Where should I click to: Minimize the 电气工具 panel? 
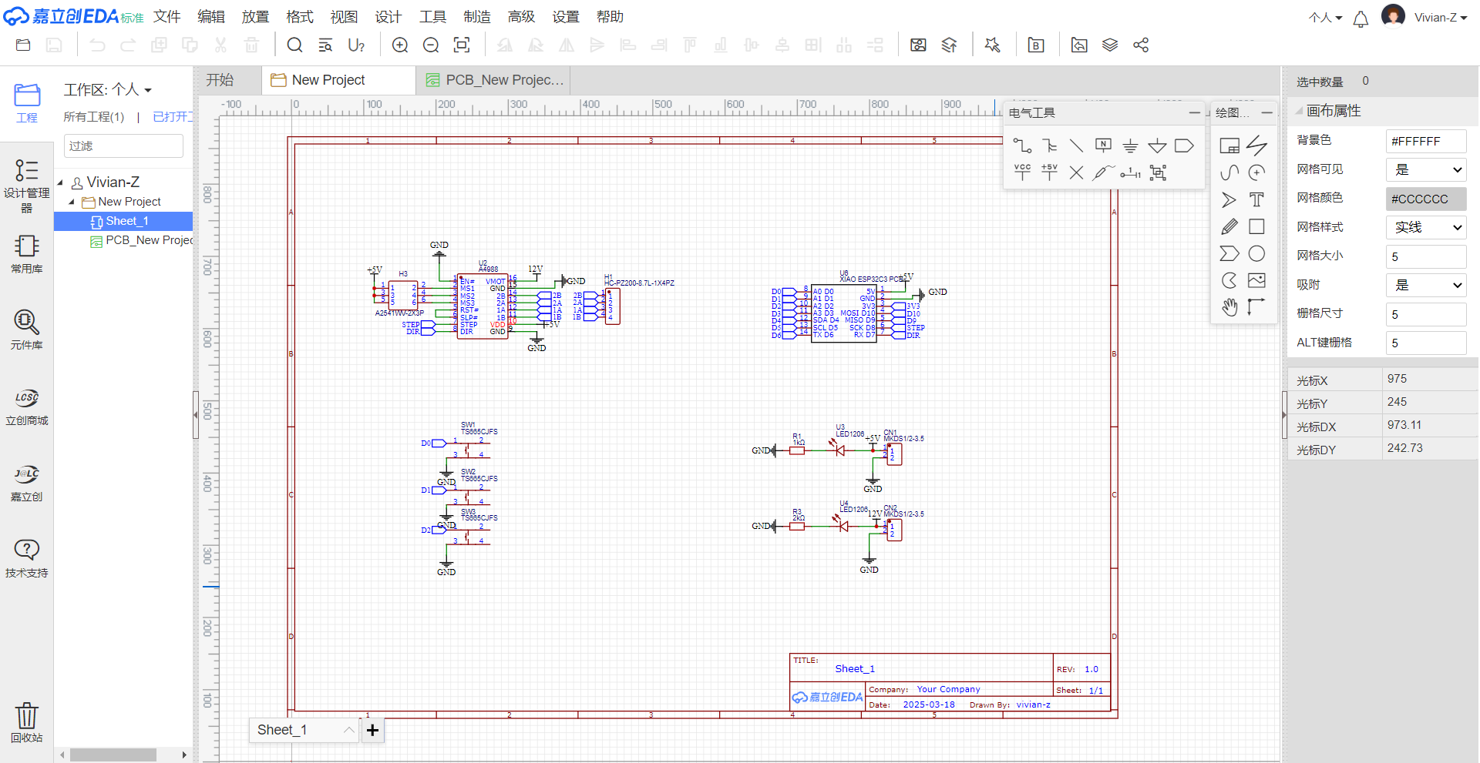tap(1194, 112)
